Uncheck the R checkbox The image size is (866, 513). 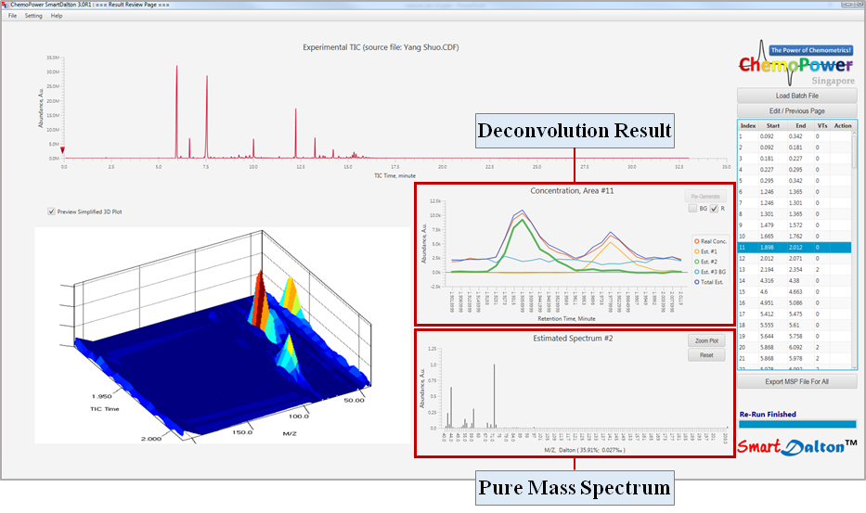click(714, 209)
